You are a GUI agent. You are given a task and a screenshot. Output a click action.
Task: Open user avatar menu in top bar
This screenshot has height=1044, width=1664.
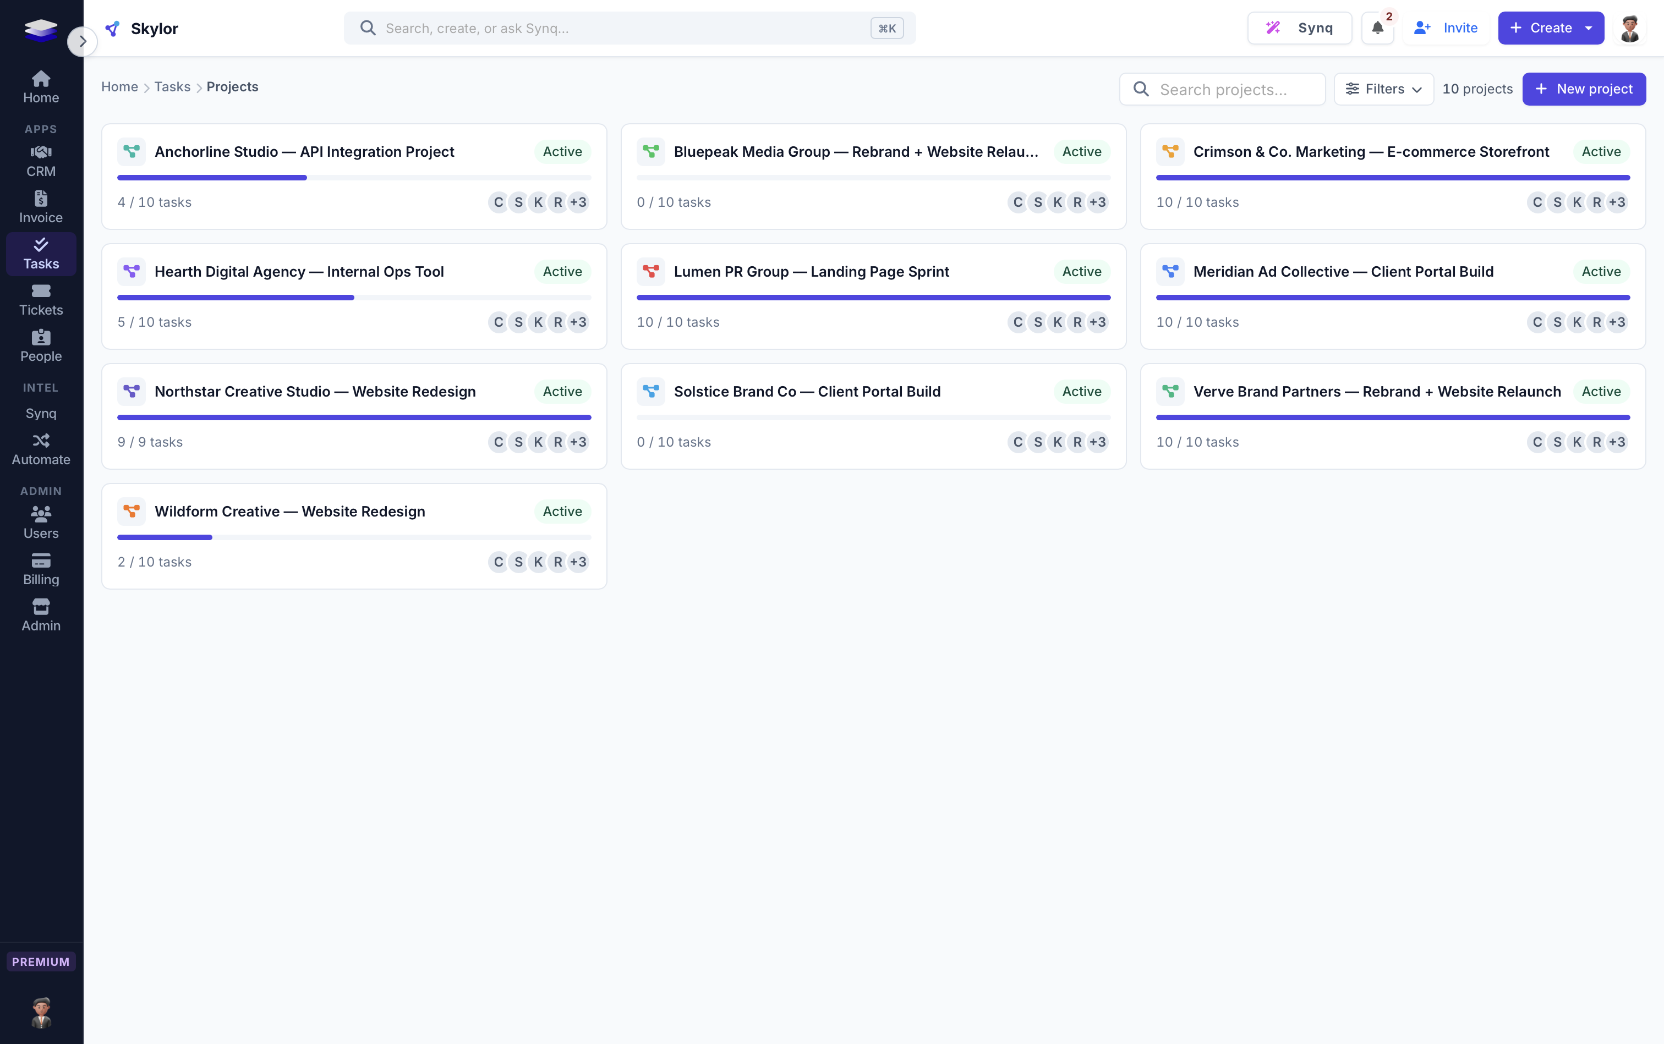[x=1630, y=28]
